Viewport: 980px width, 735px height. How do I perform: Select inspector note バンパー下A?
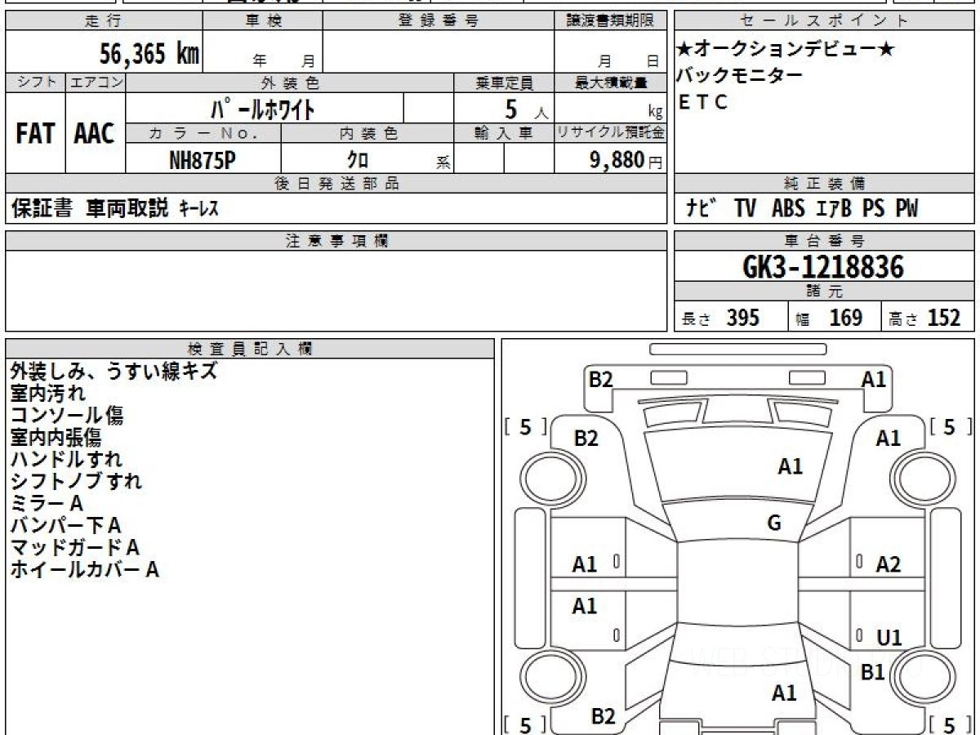point(66,525)
